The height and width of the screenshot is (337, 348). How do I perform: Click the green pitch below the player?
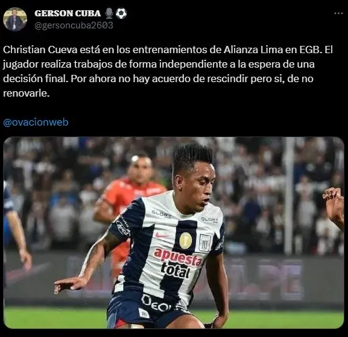pyautogui.click(x=55, y=317)
